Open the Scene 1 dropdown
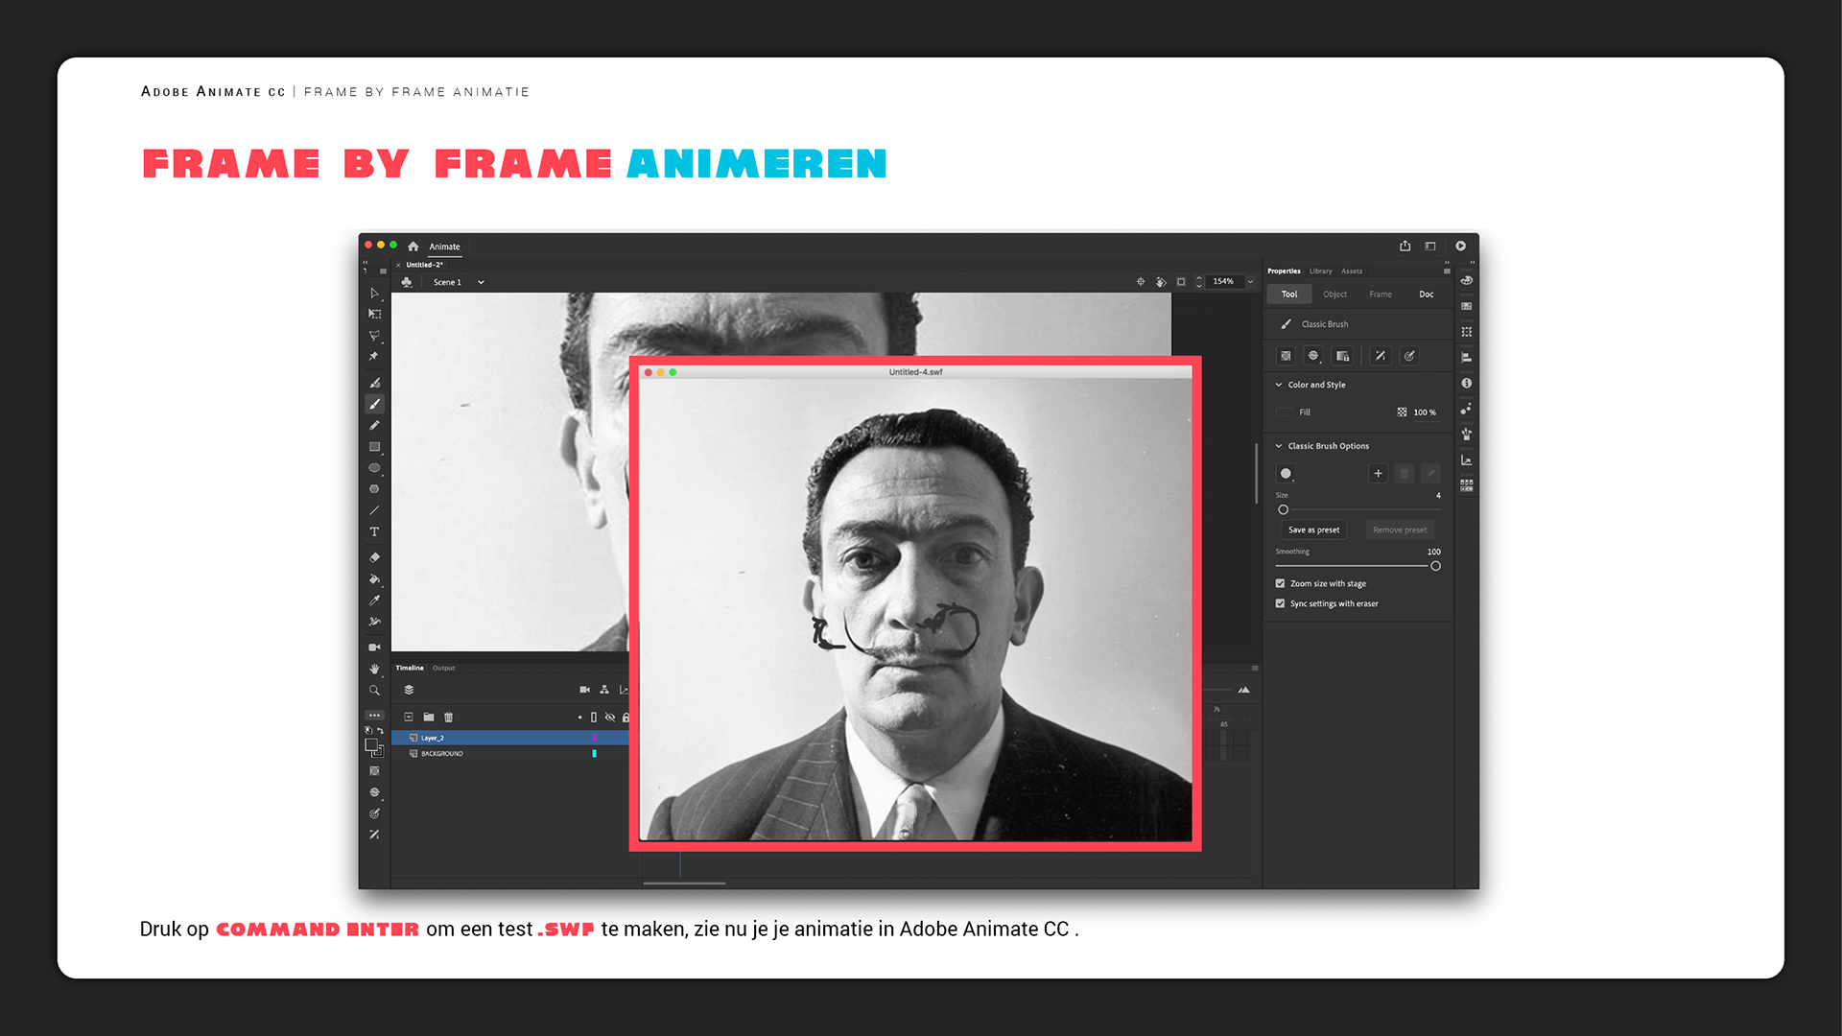 pos(481,282)
